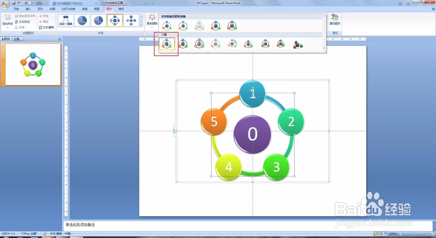This screenshot has width=436, height=238.
Task: Select the yellow-green circle labeled 4
Action: [228, 167]
